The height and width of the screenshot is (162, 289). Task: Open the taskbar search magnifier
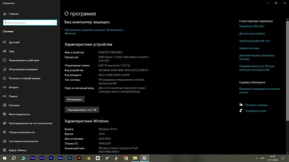click(x=14, y=158)
